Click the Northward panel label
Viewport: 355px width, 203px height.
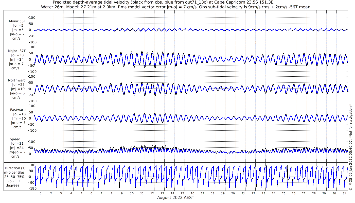(x=17, y=80)
